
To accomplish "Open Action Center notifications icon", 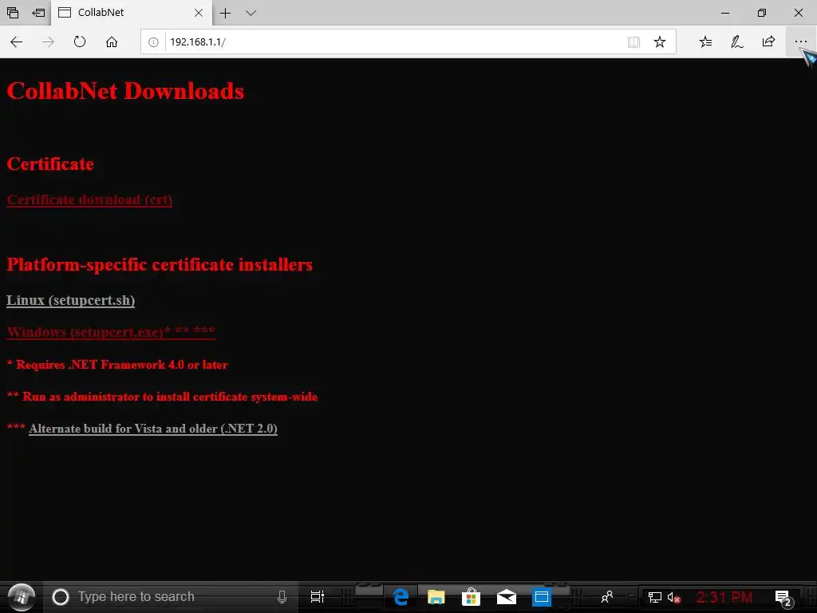I will tap(783, 598).
